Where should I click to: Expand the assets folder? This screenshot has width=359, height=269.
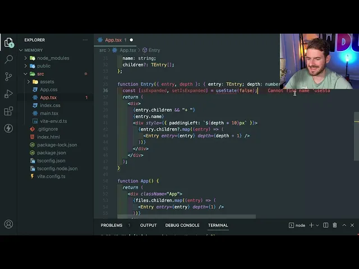(47, 82)
